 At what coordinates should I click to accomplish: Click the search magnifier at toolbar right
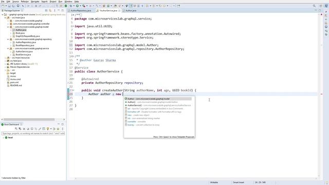point(314,6)
